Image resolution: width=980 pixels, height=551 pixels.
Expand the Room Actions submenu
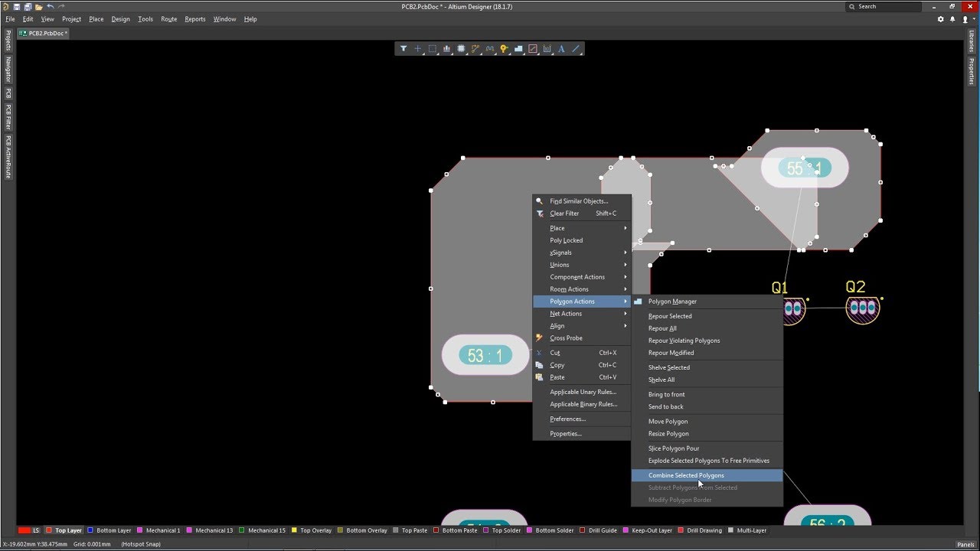(582, 289)
